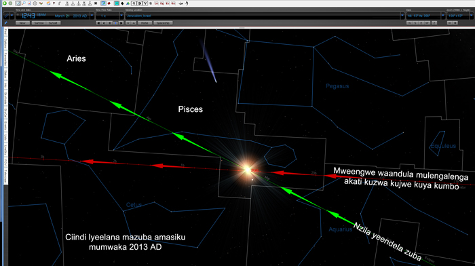Open the Favourites side tab

coord(5,60)
